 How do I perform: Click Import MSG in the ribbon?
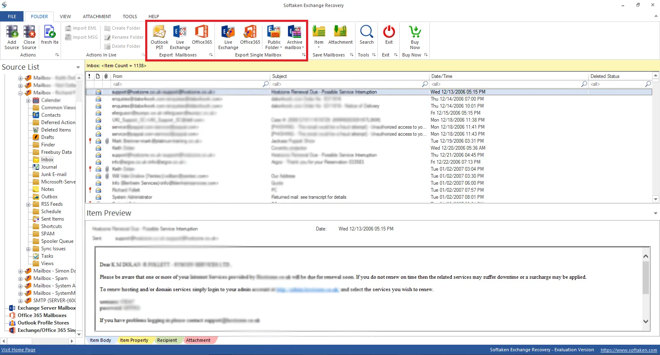click(82, 37)
